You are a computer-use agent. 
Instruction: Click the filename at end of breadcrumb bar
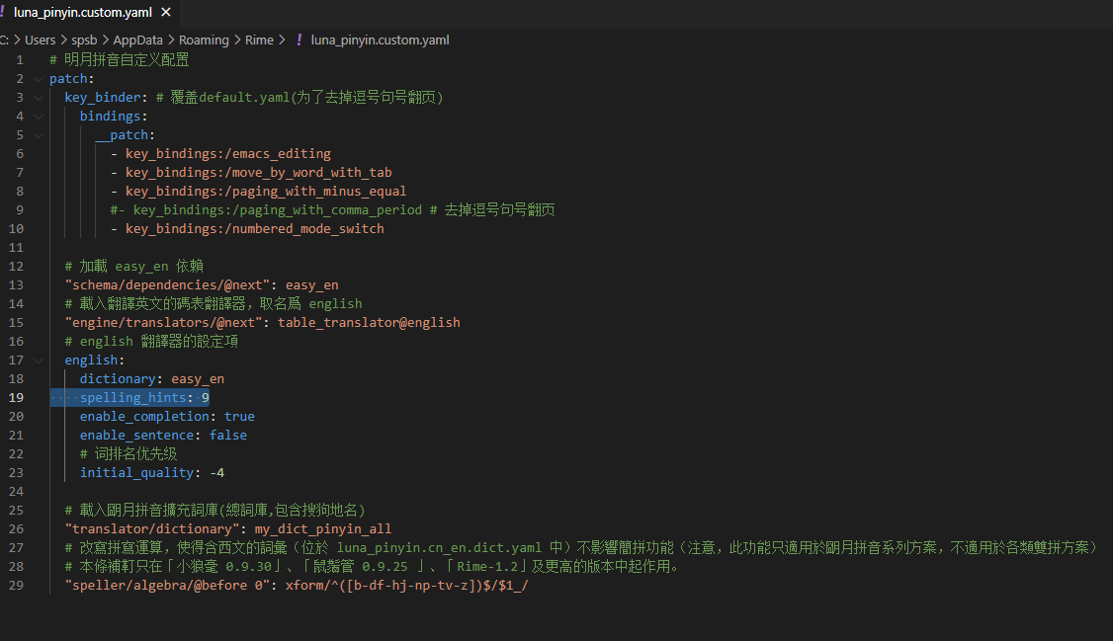[380, 40]
